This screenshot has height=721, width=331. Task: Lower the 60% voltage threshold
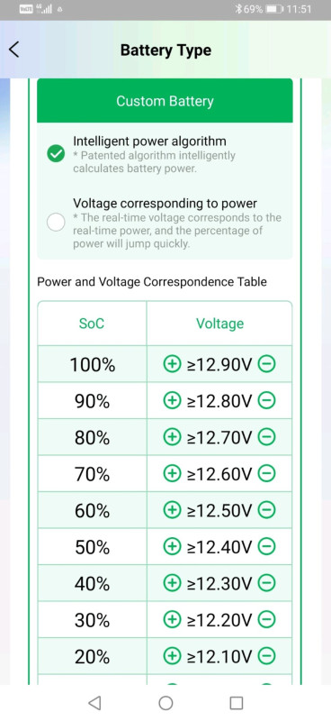[x=267, y=510]
